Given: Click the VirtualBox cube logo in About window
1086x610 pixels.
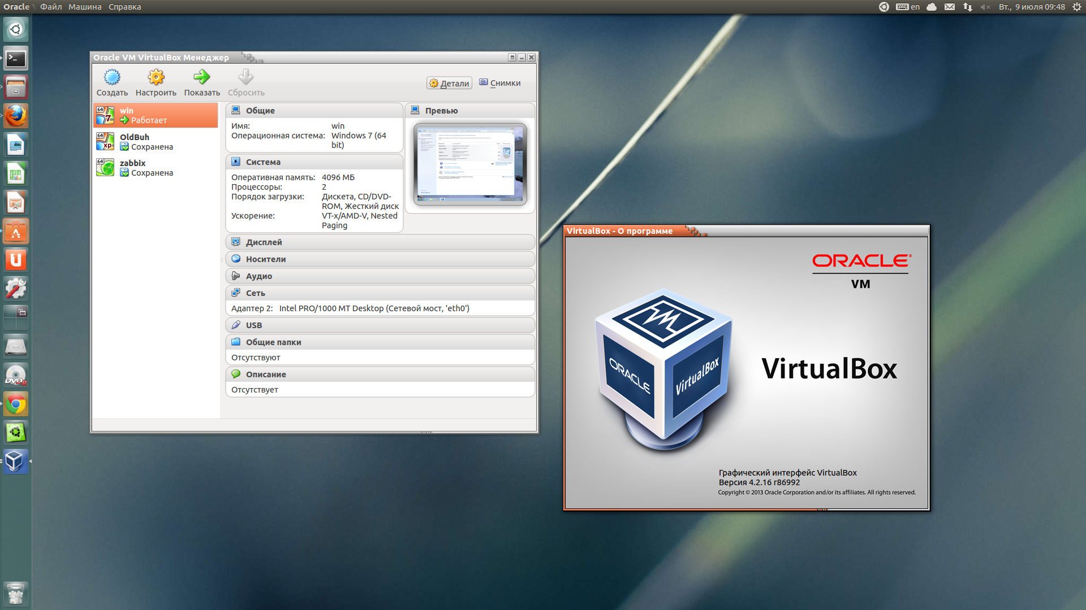Looking at the screenshot, I should coord(664,371).
